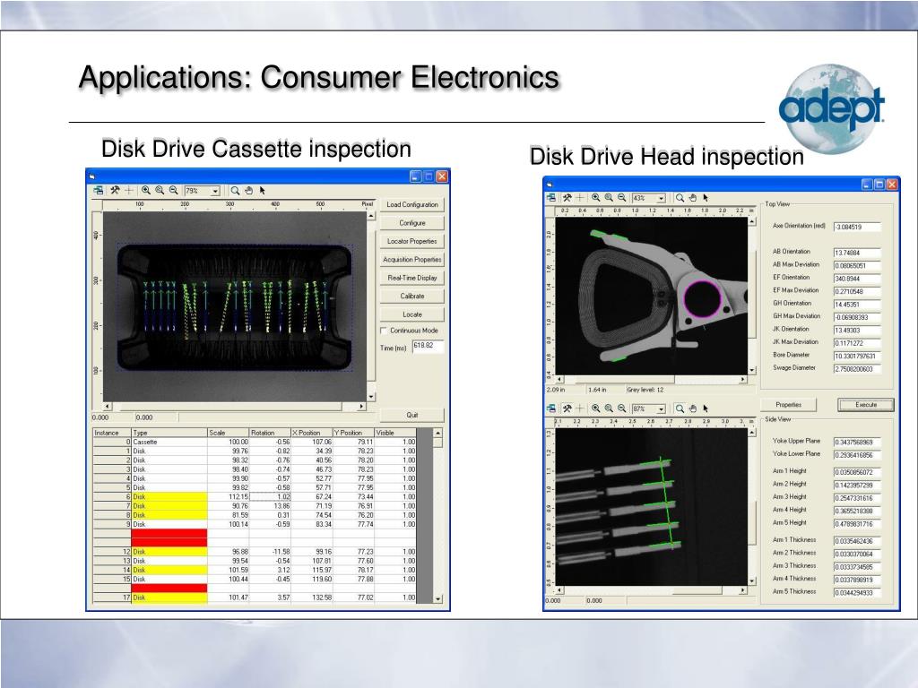Click the Arm 5 Thickness value field
Image resolution: width=918 pixels, height=688 pixels.
pyautogui.click(x=857, y=592)
